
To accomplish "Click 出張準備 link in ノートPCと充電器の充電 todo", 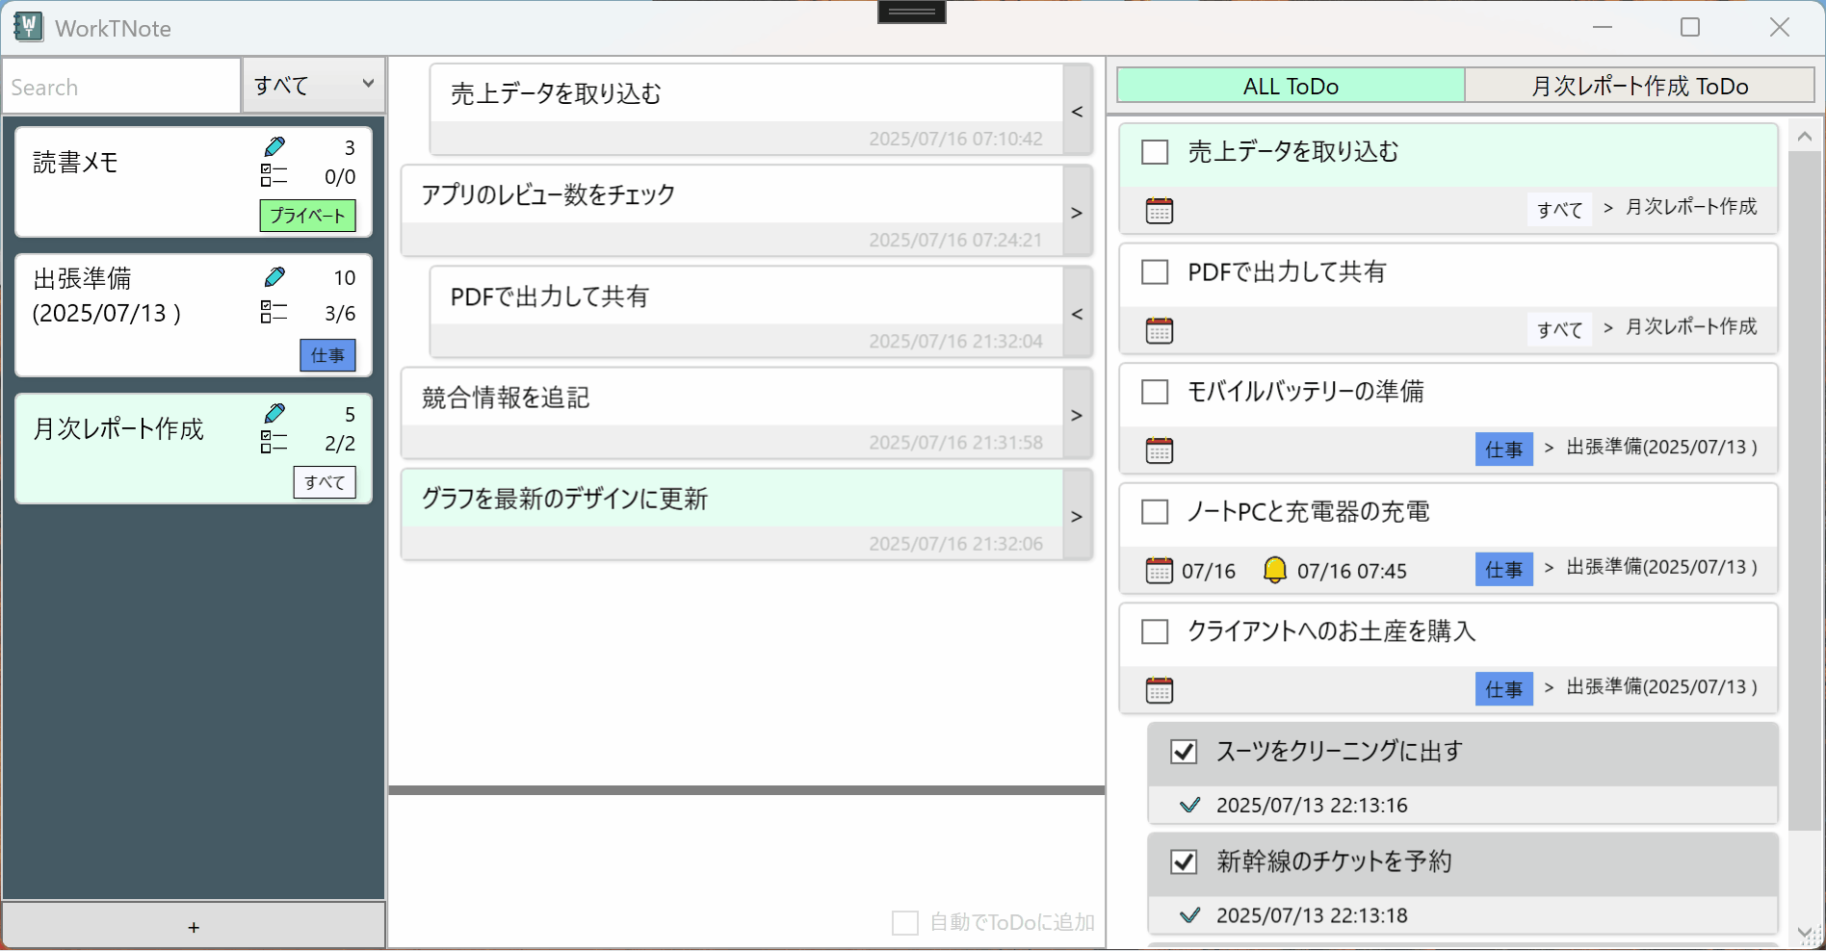I will [x=1662, y=567].
